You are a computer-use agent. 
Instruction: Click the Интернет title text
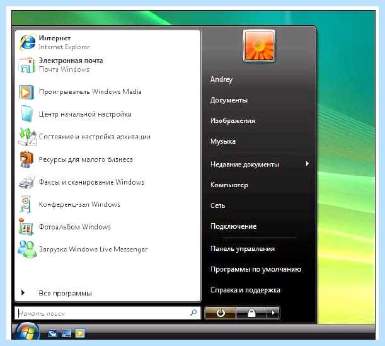pos(55,38)
